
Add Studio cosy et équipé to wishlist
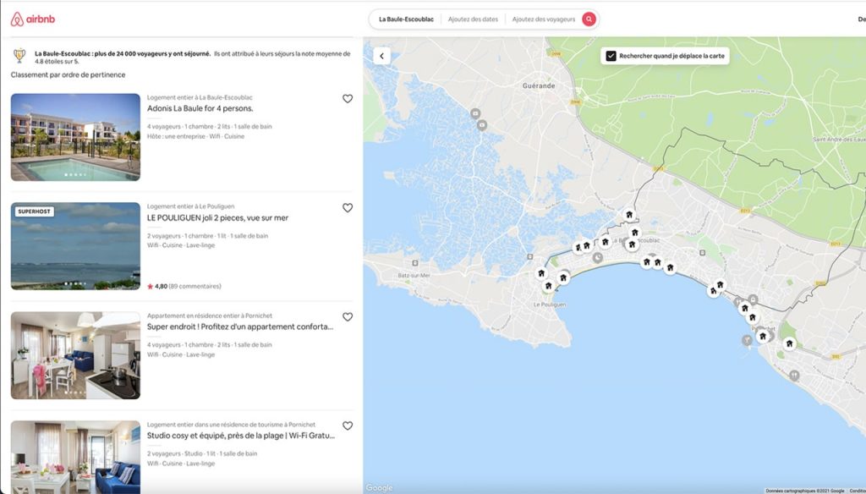(348, 426)
